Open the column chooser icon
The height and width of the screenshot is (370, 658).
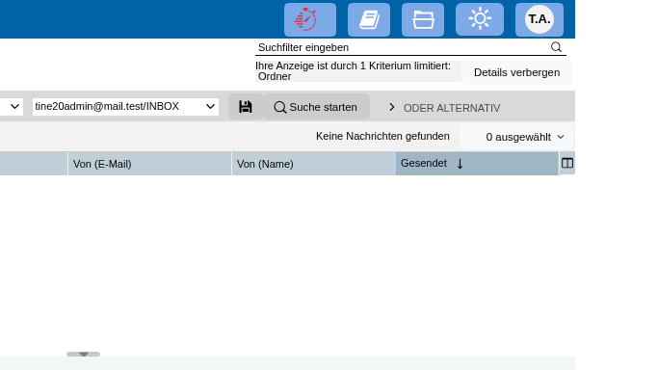[567, 163]
